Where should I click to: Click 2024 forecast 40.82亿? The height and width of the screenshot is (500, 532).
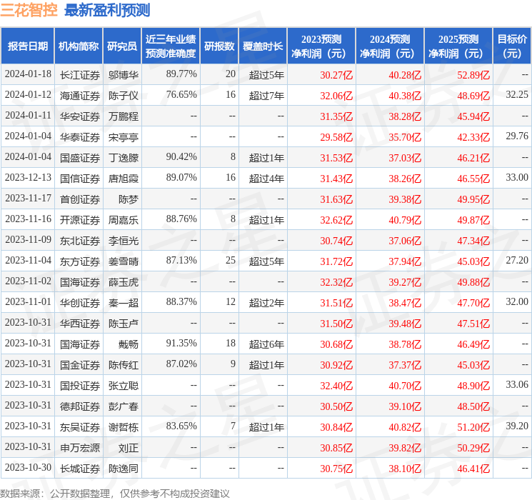coord(405,427)
